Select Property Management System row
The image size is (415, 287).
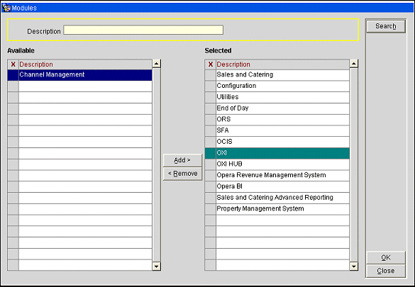[282, 209]
